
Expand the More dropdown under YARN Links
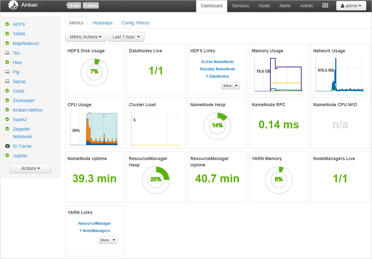108,240
